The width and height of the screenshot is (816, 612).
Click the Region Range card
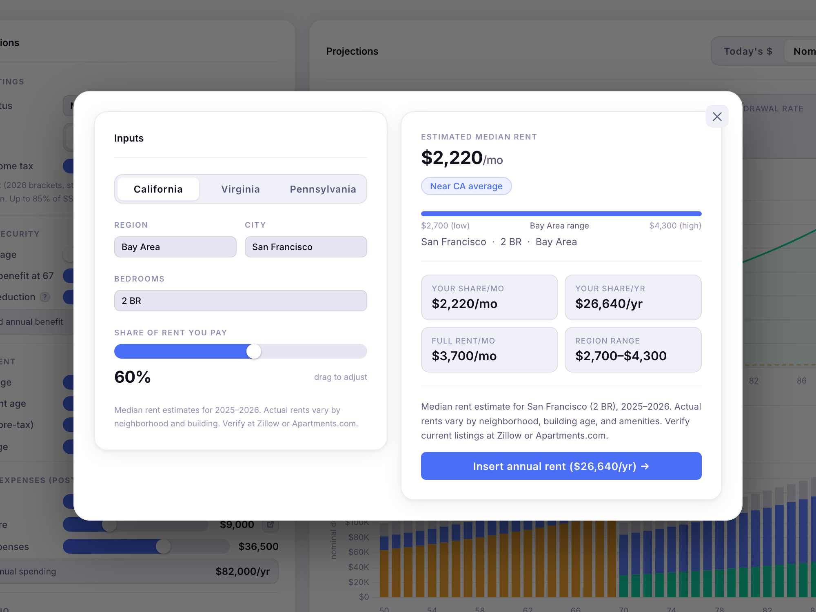click(x=633, y=349)
